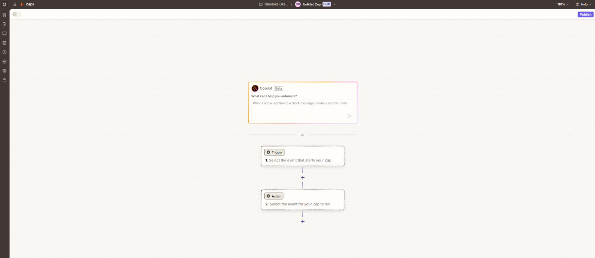The width and height of the screenshot is (595, 258).
Task: Open the document bolt sidebar icon
Action: coord(4,24)
